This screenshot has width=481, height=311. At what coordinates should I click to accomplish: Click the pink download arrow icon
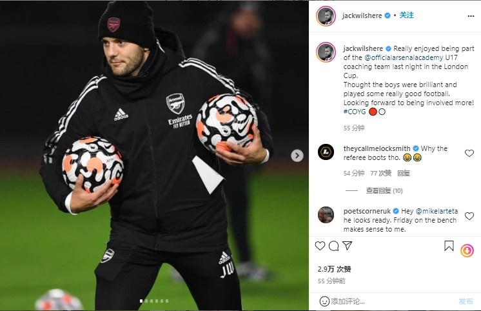coord(467,250)
